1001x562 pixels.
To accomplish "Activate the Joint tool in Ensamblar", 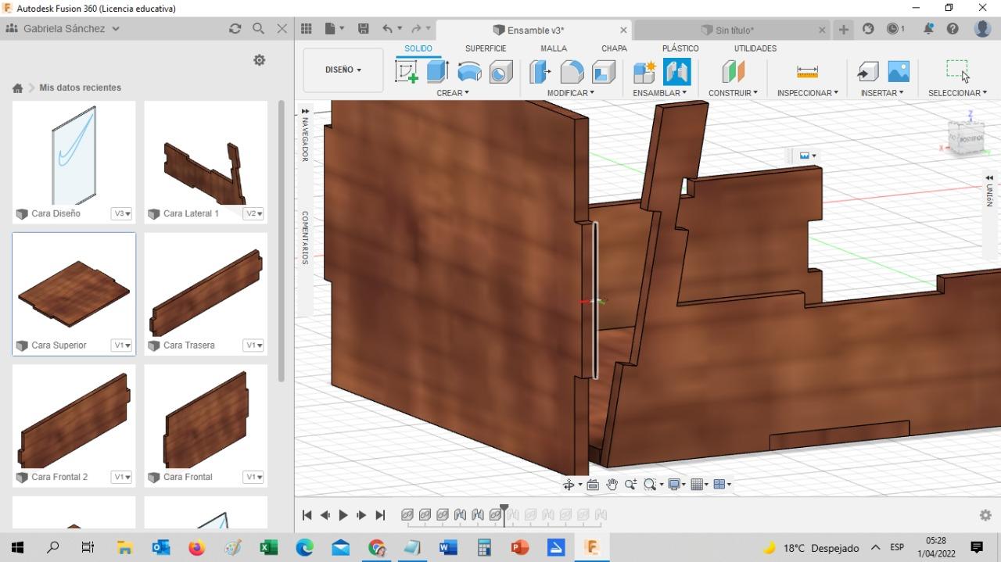I will 677,72.
